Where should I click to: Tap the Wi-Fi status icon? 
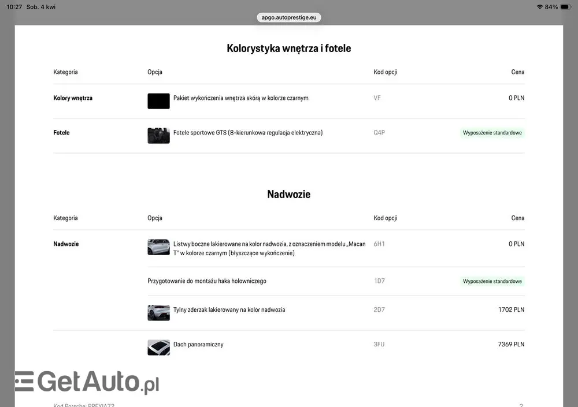pyautogui.click(x=539, y=7)
